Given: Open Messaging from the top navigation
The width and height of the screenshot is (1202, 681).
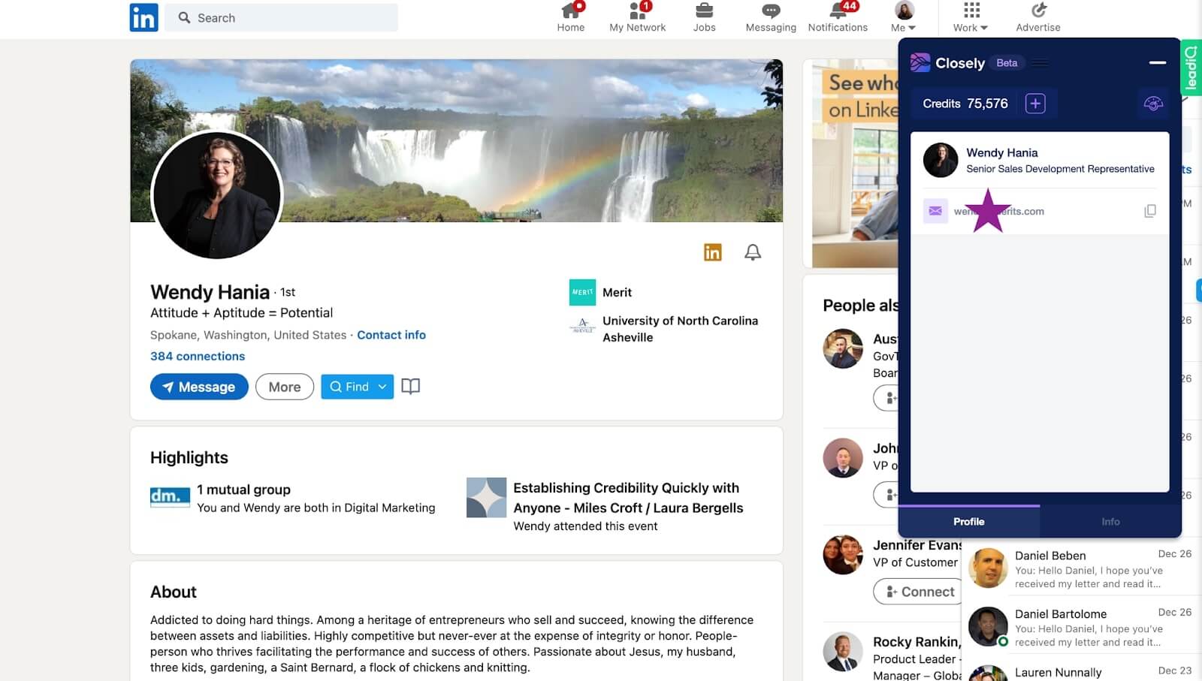Looking at the screenshot, I should click(x=771, y=17).
